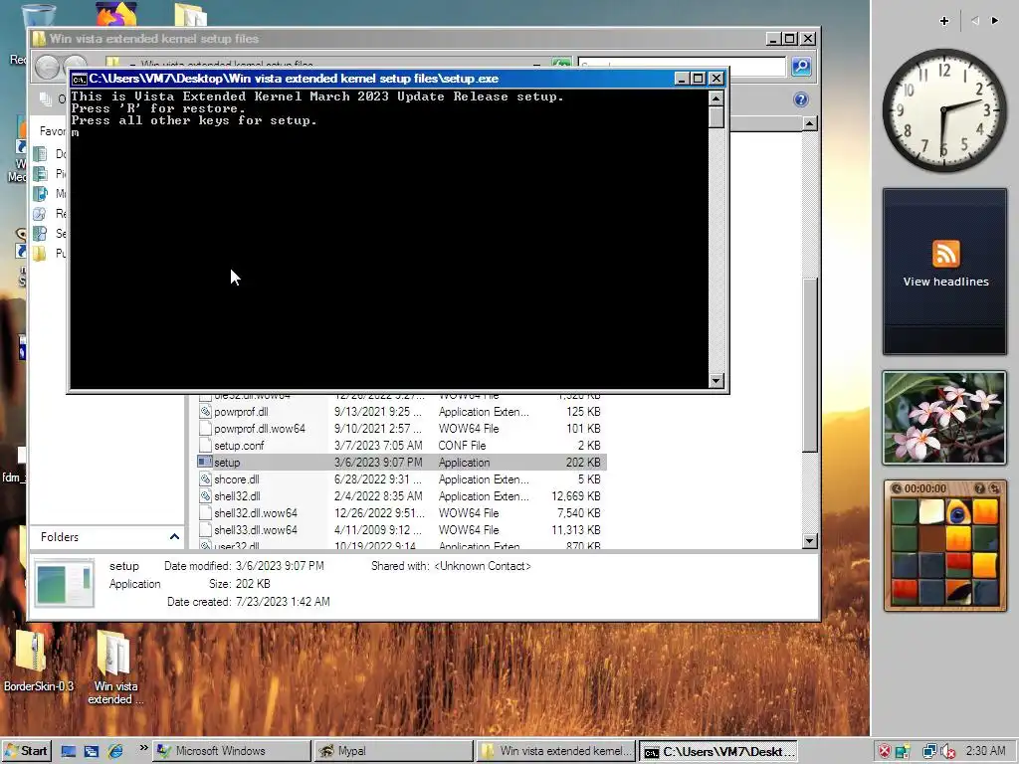Click the Date modified value 3/6/2023 9:07 PM
This screenshot has height=764, width=1019.
280,566
